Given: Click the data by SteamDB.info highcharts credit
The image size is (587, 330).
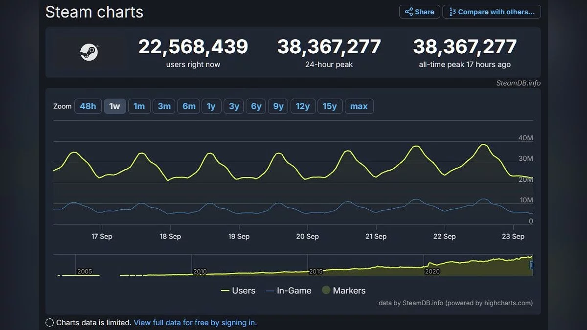Looking at the screenshot, I should [x=456, y=303].
